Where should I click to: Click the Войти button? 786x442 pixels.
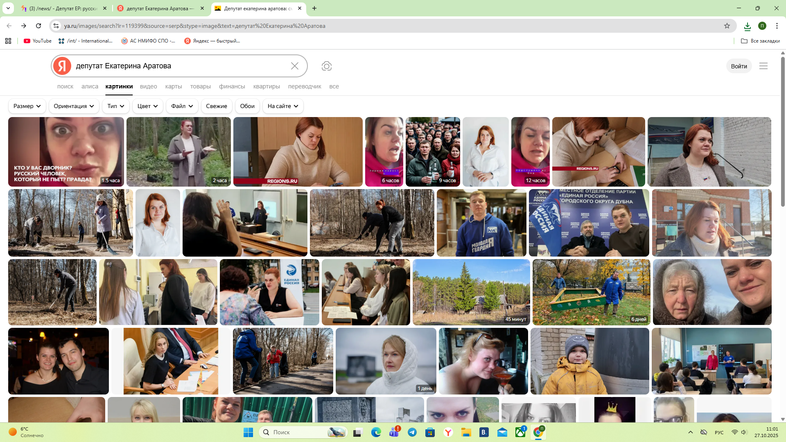[739, 66]
